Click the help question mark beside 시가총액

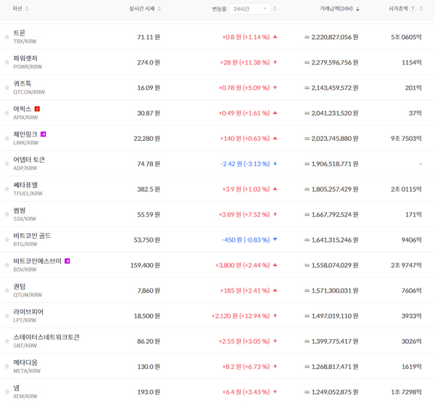(413, 9)
